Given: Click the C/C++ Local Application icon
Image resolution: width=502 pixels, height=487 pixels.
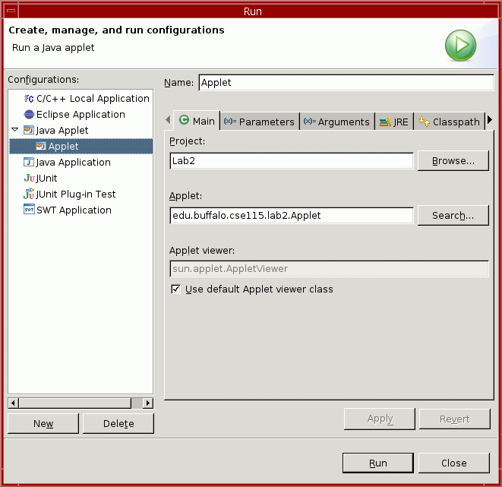Looking at the screenshot, I should pyautogui.click(x=29, y=99).
